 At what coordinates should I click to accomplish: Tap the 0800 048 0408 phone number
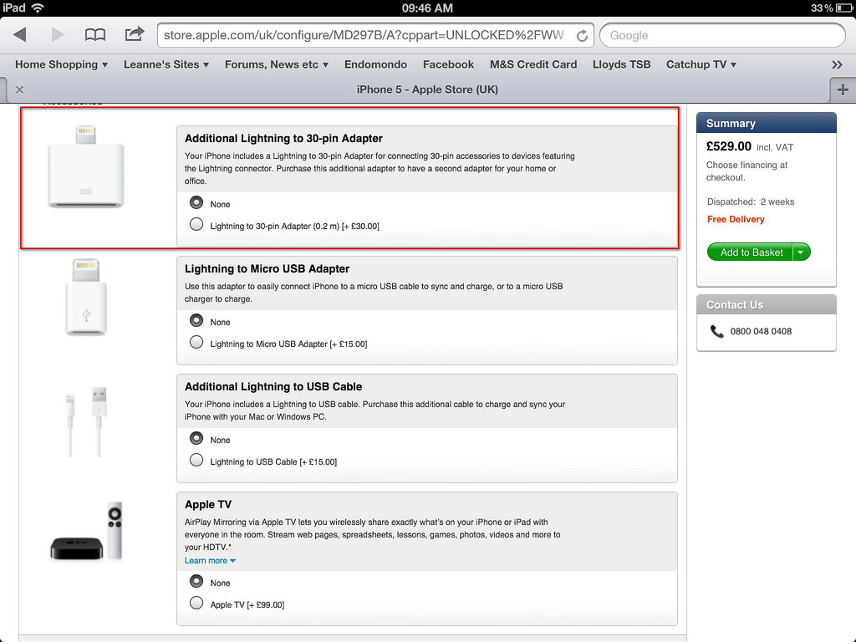[x=761, y=331]
